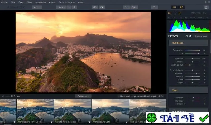
Task: Toggle the filters sliders panel icon
Action: (x=181, y=7)
